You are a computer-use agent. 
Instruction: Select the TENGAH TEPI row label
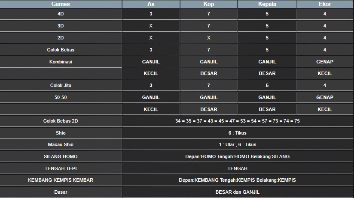tap(61, 168)
